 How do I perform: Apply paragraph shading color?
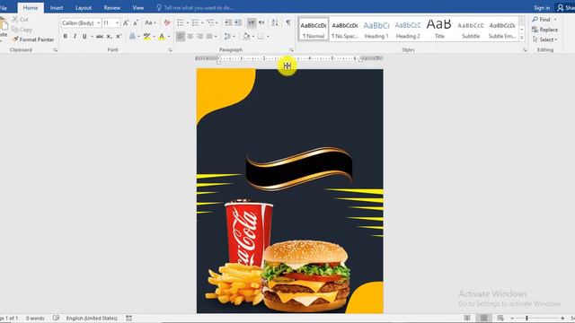coord(246,36)
